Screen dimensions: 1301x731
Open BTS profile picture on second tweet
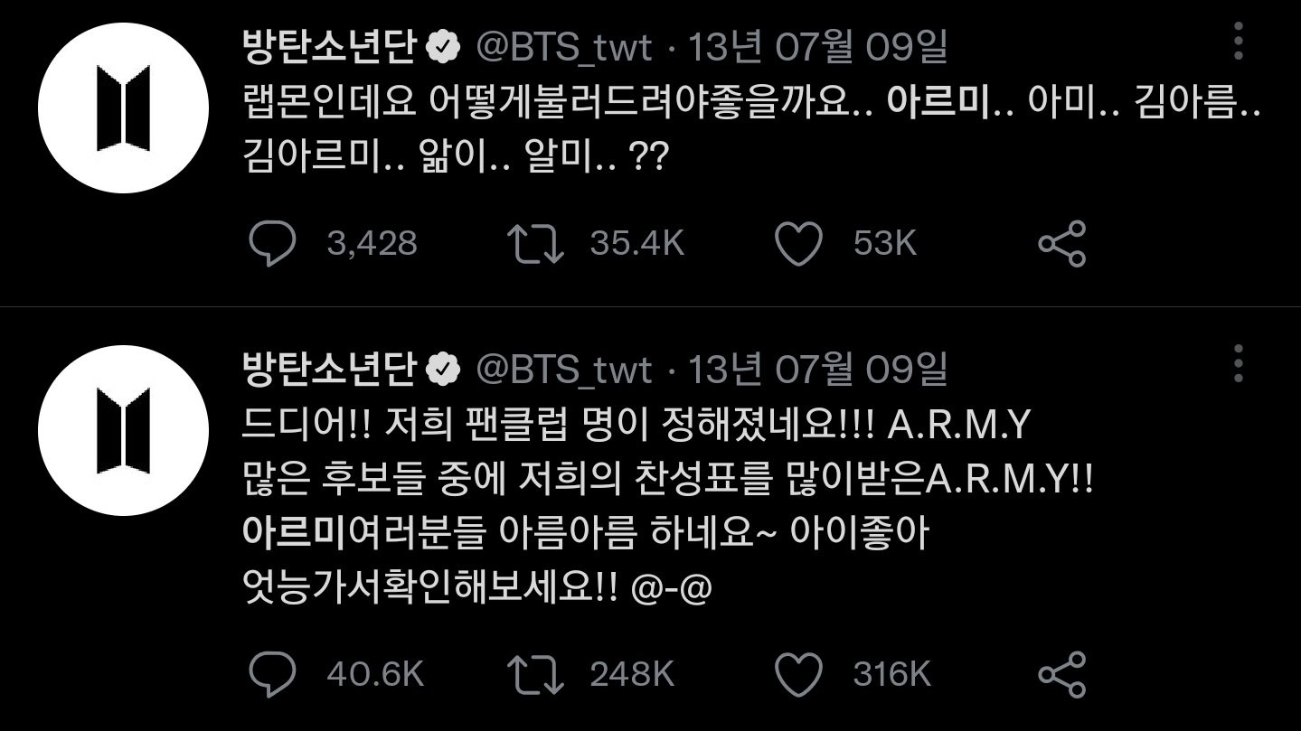point(123,430)
